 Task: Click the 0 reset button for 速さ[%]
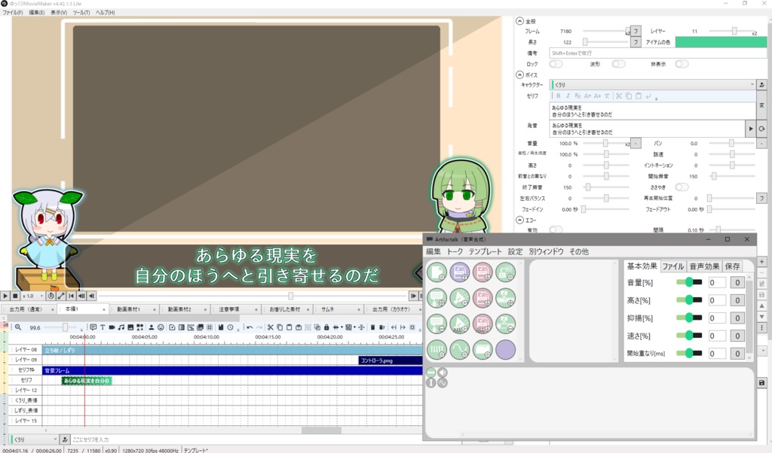(x=737, y=336)
